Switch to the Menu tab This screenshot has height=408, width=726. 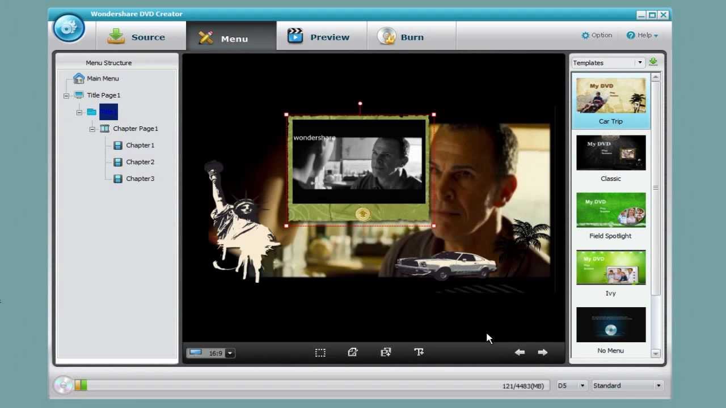point(231,37)
